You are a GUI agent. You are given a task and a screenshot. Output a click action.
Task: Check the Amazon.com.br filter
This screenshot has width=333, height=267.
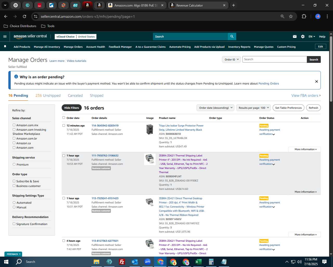14,138
